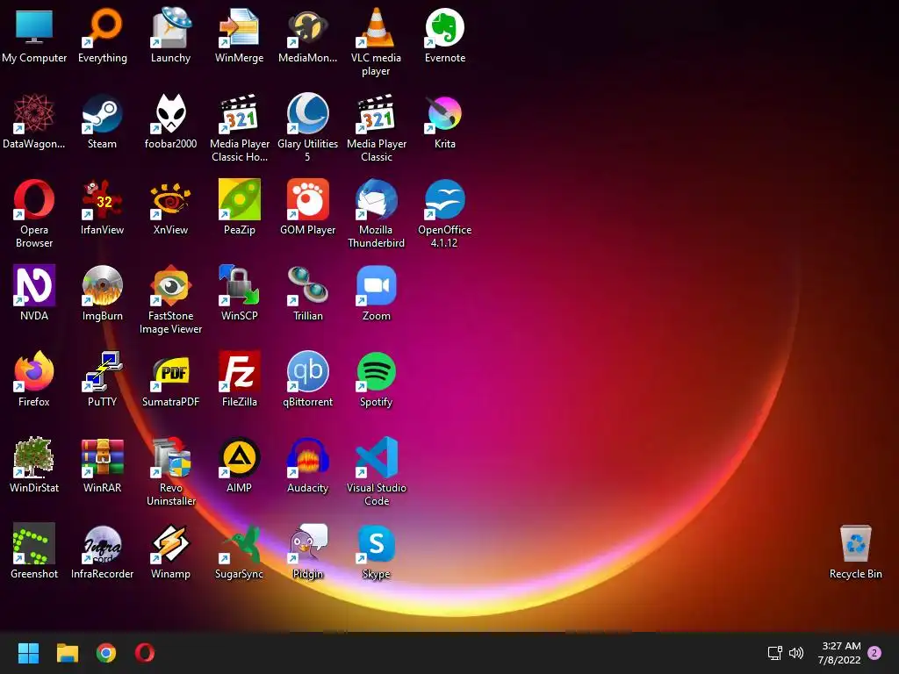Select Opera Browser desktop icon

tap(34, 199)
